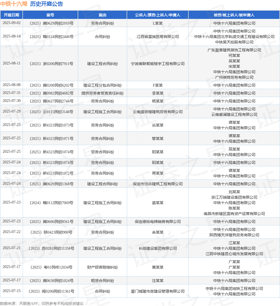This screenshot has width=280, height=306.
Task: Select case number (2025)新4323民初1071号
Action: (x=52, y=139)
